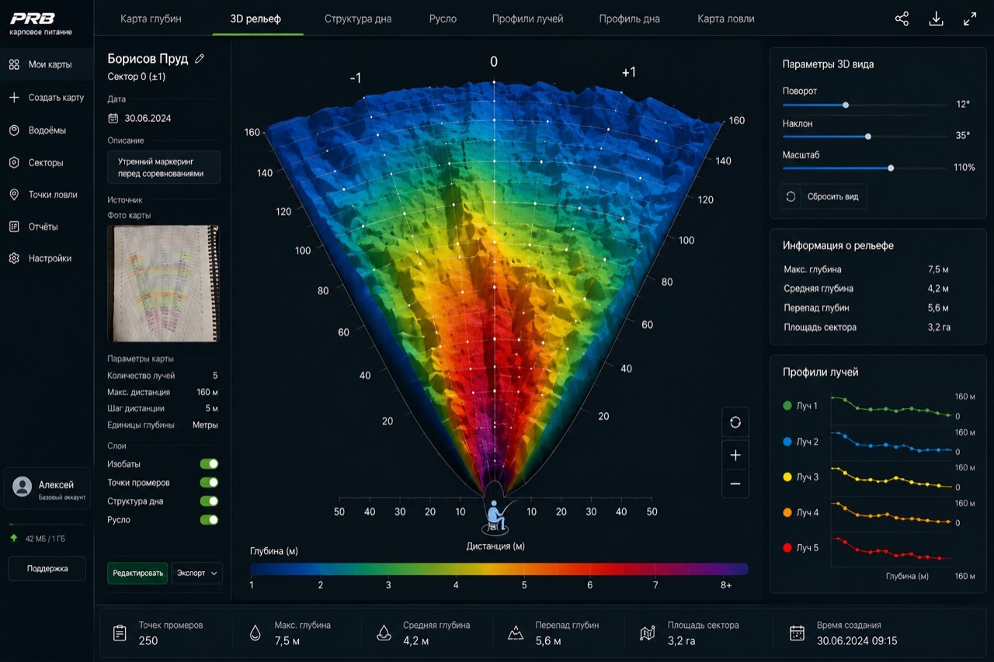Zoom in with the plus button
994x662 pixels.
pyautogui.click(x=735, y=455)
